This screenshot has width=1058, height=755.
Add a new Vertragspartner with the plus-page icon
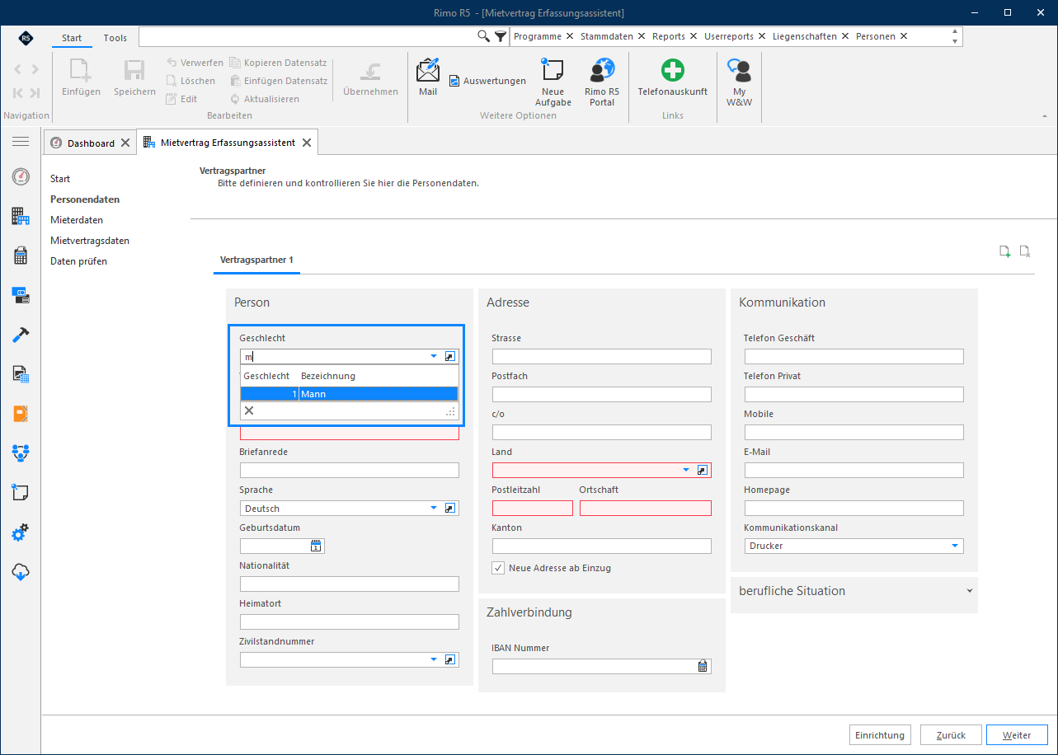point(1005,251)
